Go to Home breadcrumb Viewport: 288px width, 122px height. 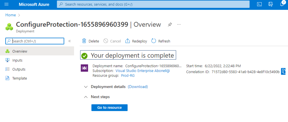pyautogui.click(x=10, y=15)
